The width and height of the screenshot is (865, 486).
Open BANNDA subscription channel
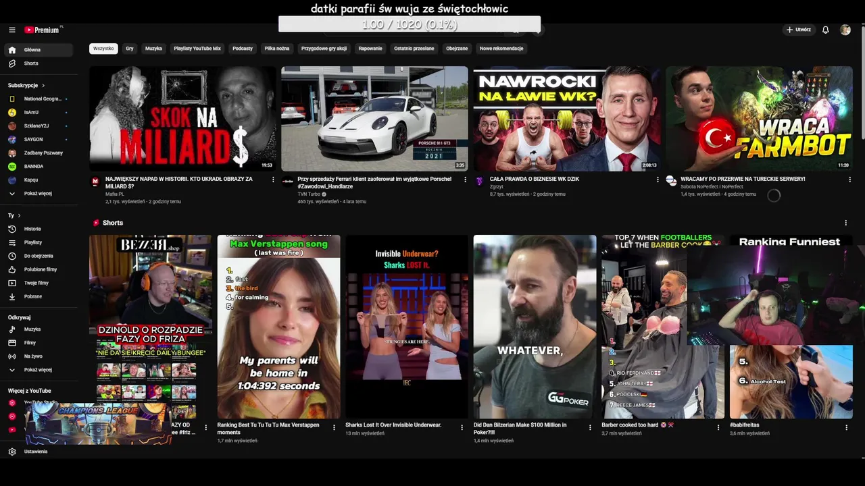coord(39,166)
